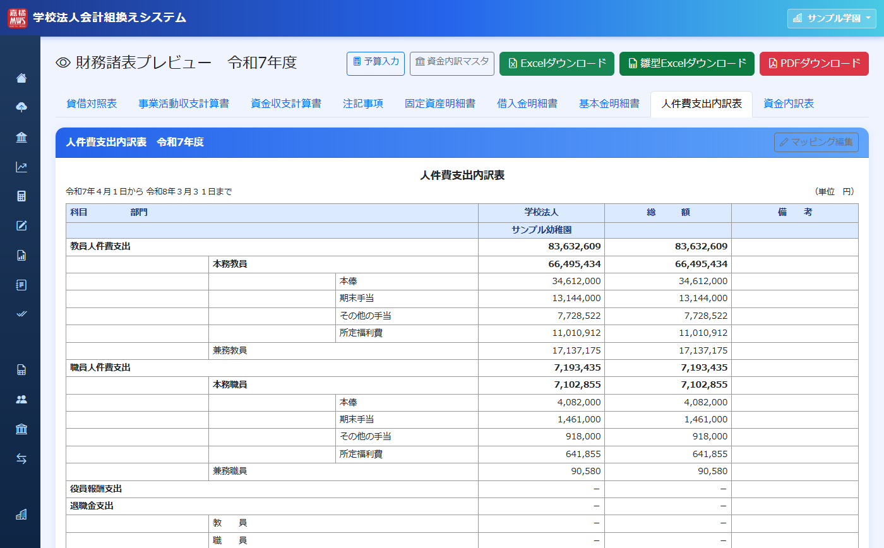Click 90,580 in the 総額 column

pos(713,471)
